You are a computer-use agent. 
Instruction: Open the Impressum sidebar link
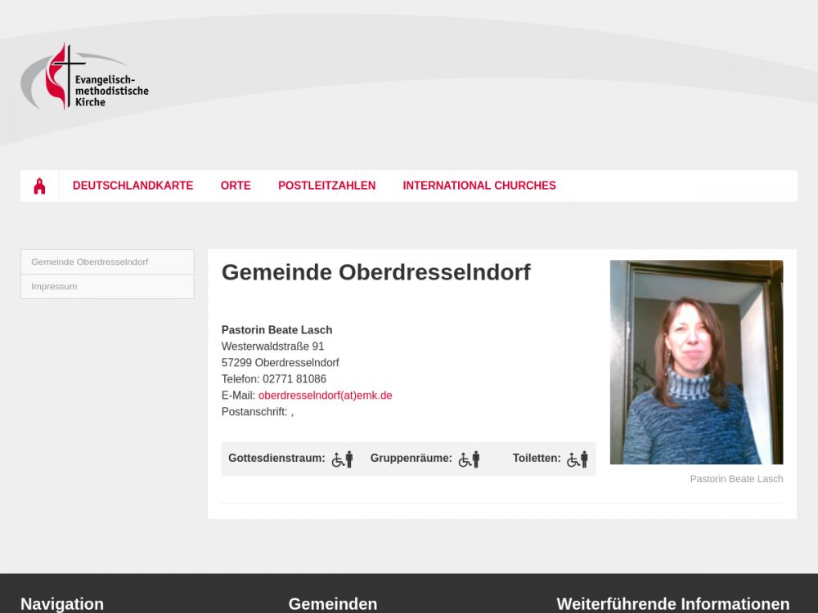(x=107, y=287)
